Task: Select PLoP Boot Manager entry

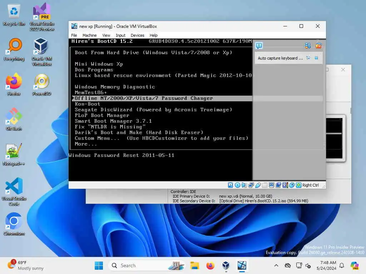Action: point(102,115)
